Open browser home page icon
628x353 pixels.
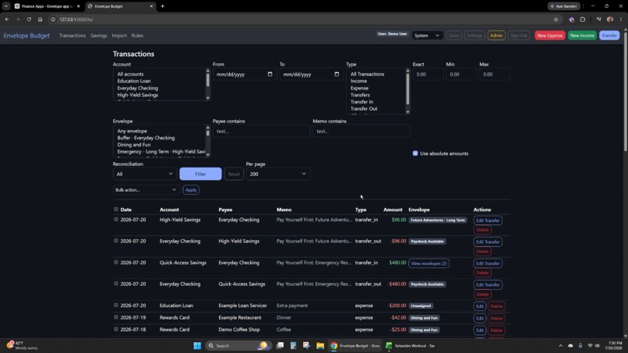(x=40, y=19)
